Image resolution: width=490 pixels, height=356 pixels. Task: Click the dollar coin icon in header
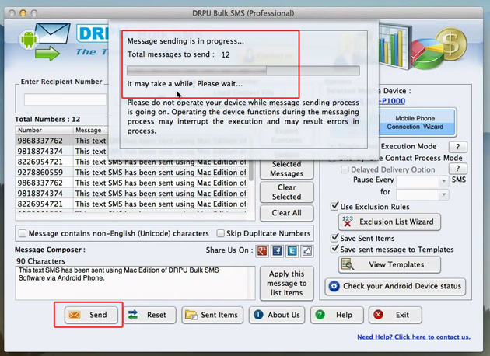click(x=452, y=44)
